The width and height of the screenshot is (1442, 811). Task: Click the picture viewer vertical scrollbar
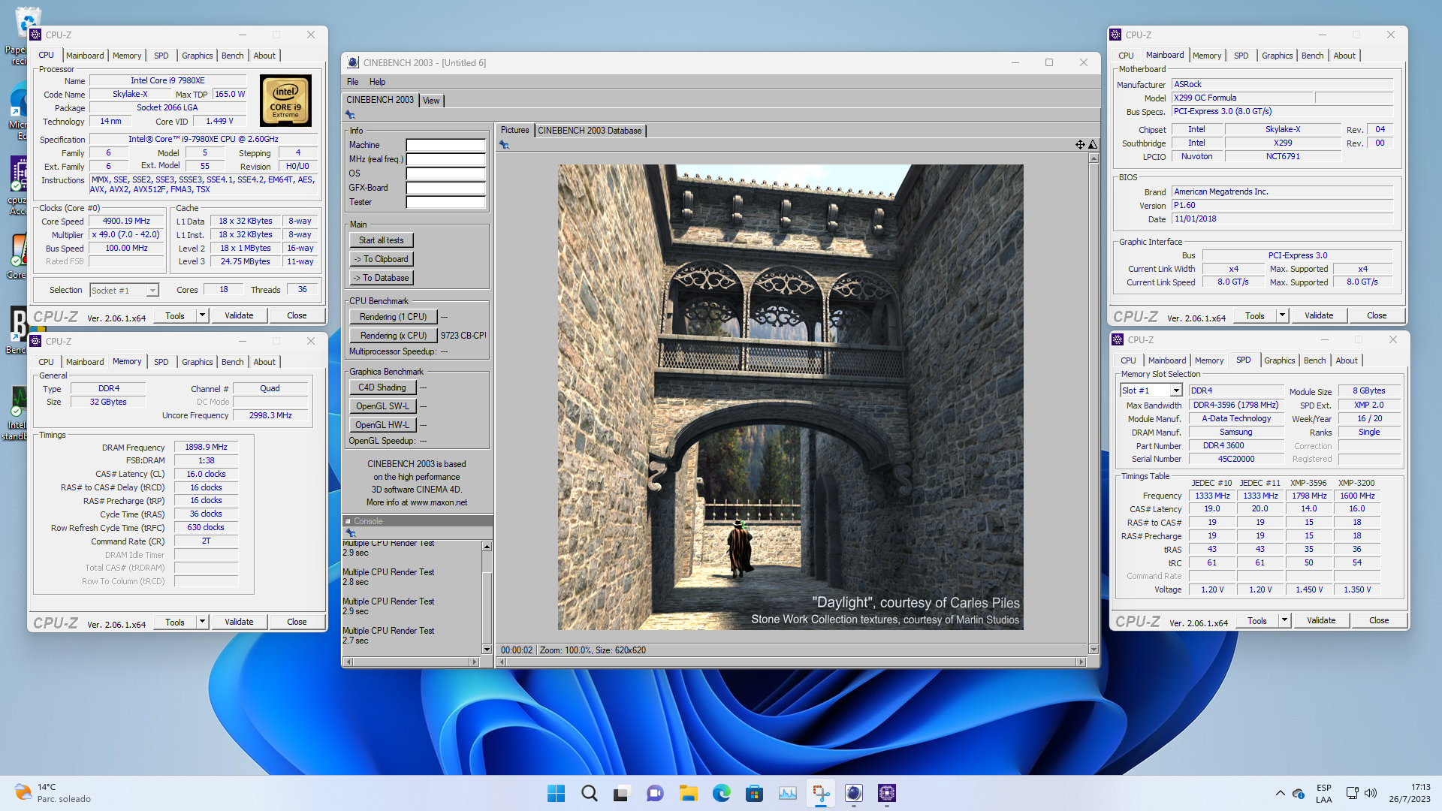pos(1094,403)
